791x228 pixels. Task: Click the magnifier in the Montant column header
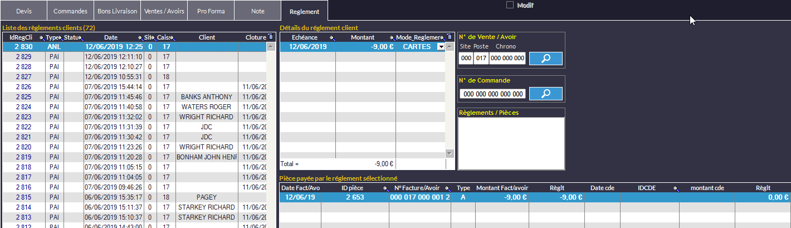pos(393,38)
